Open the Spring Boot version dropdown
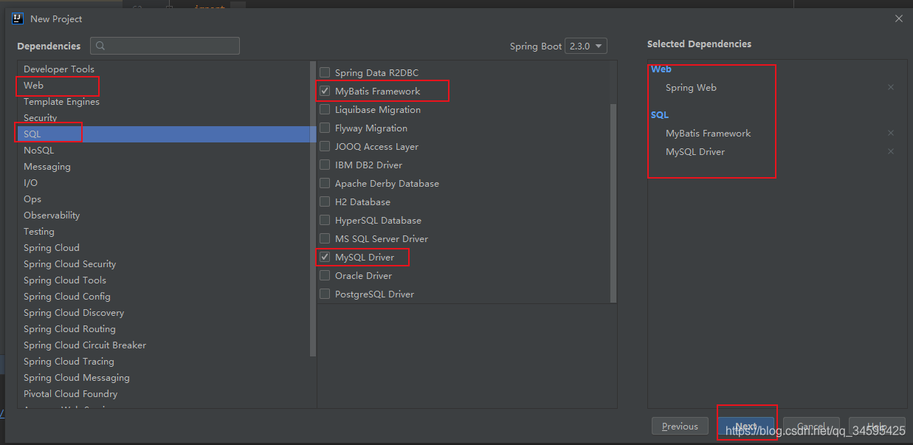 click(x=586, y=46)
